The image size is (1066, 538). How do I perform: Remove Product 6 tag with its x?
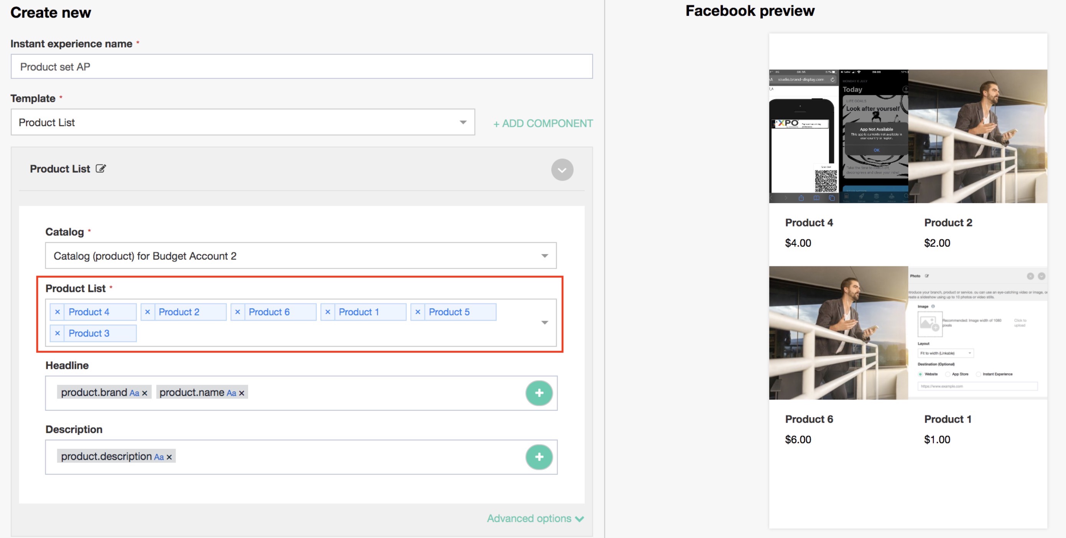click(x=237, y=312)
